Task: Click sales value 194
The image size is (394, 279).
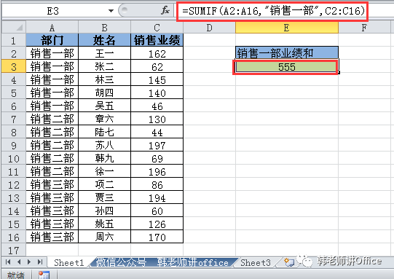Action: [157, 197]
